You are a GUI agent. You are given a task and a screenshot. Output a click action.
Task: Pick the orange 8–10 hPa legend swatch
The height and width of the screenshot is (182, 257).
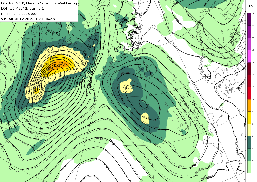pyautogui.click(x=250, y=105)
